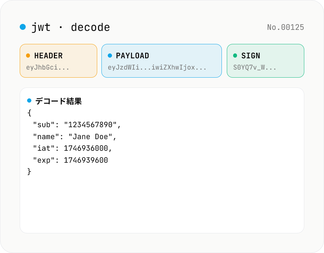
Task: Click the opening brace of JSON
Action: [x=29, y=113]
